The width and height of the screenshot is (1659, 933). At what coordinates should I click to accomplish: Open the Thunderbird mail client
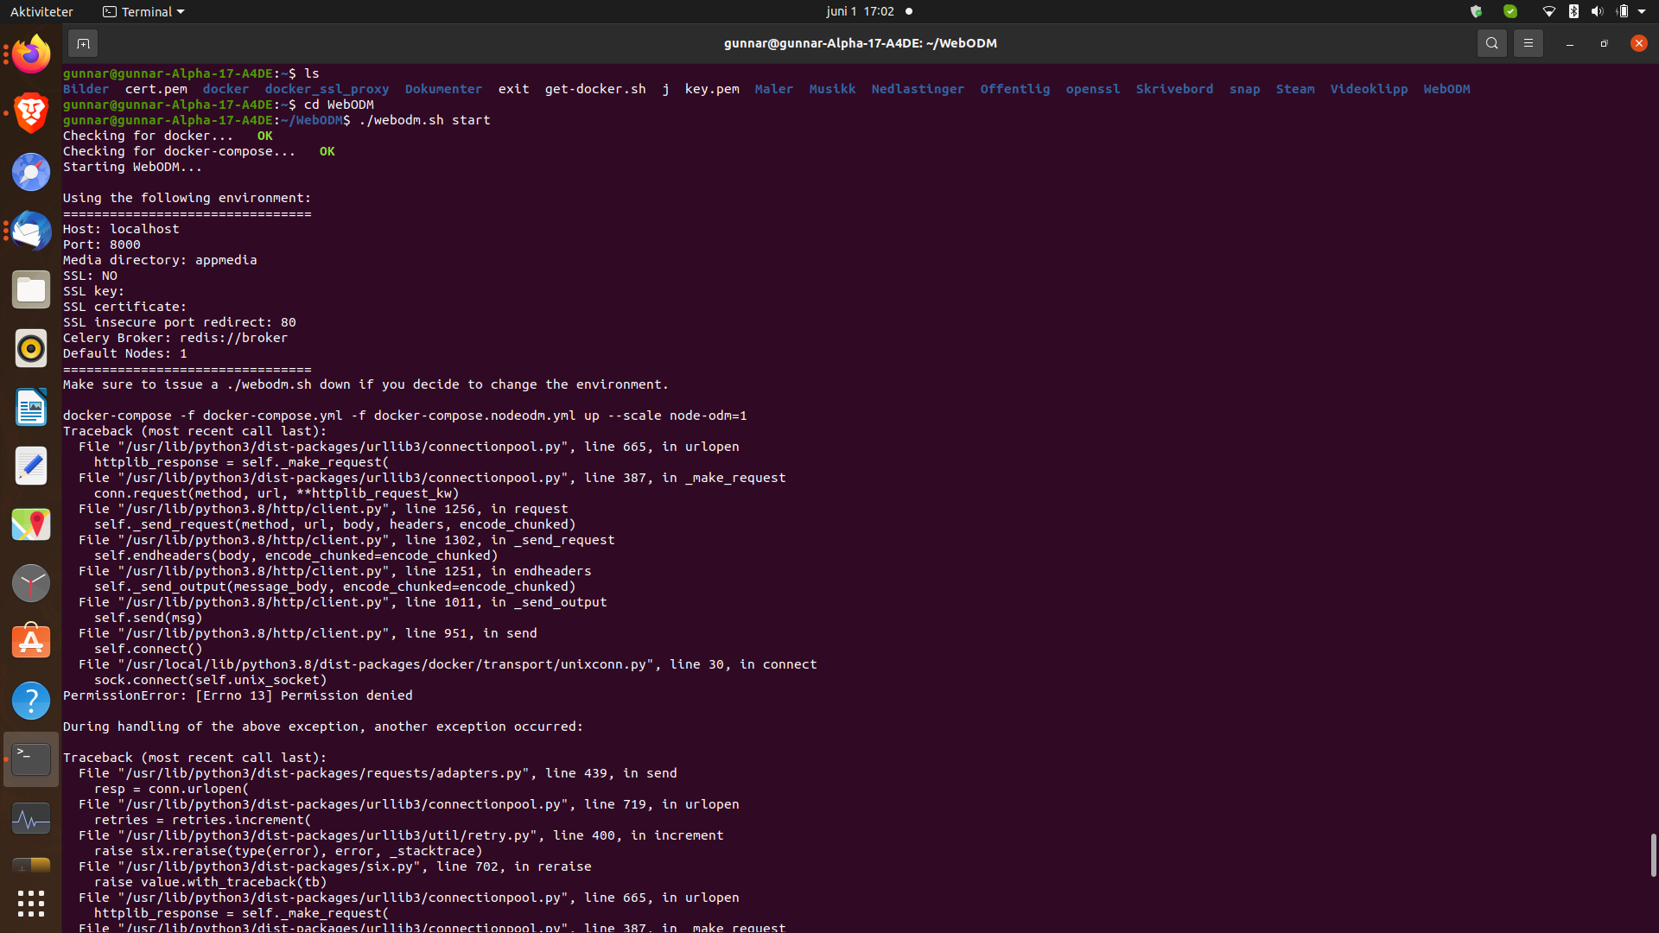point(30,230)
